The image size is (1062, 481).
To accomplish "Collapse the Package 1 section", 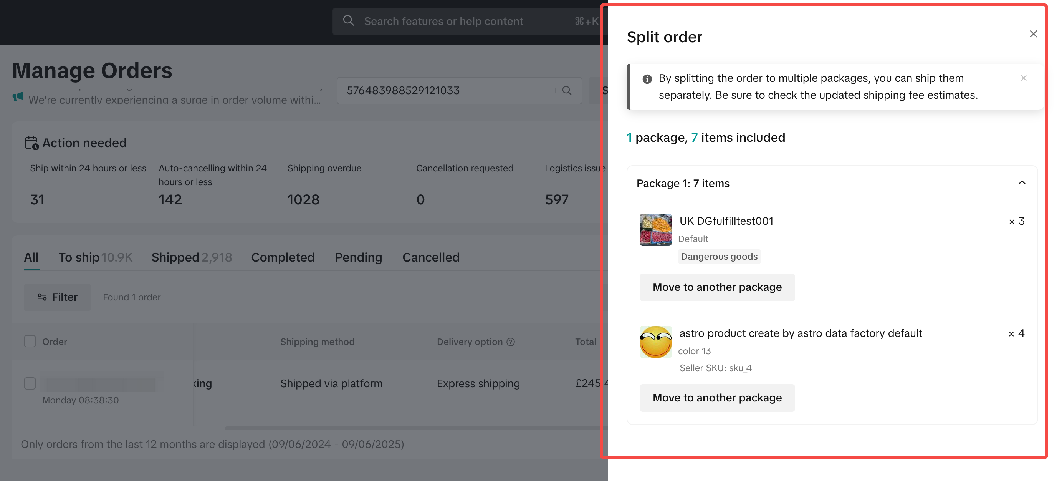I will pyautogui.click(x=1022, y=183).
